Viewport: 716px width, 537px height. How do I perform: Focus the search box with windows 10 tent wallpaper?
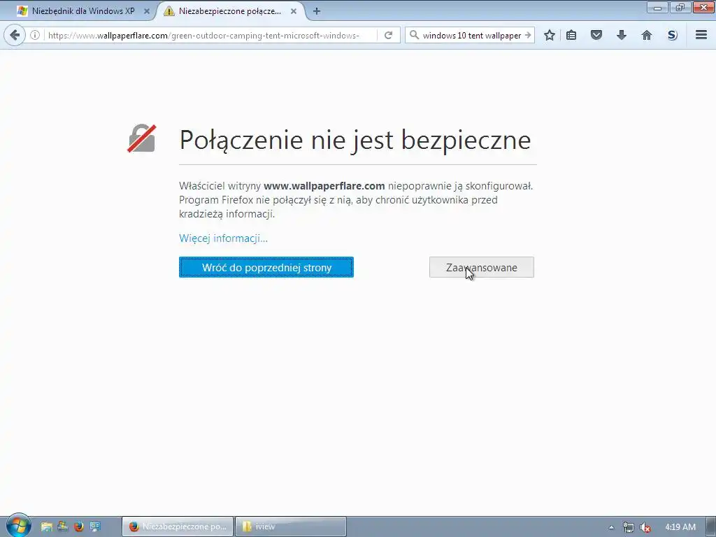(x=471, y=35)
